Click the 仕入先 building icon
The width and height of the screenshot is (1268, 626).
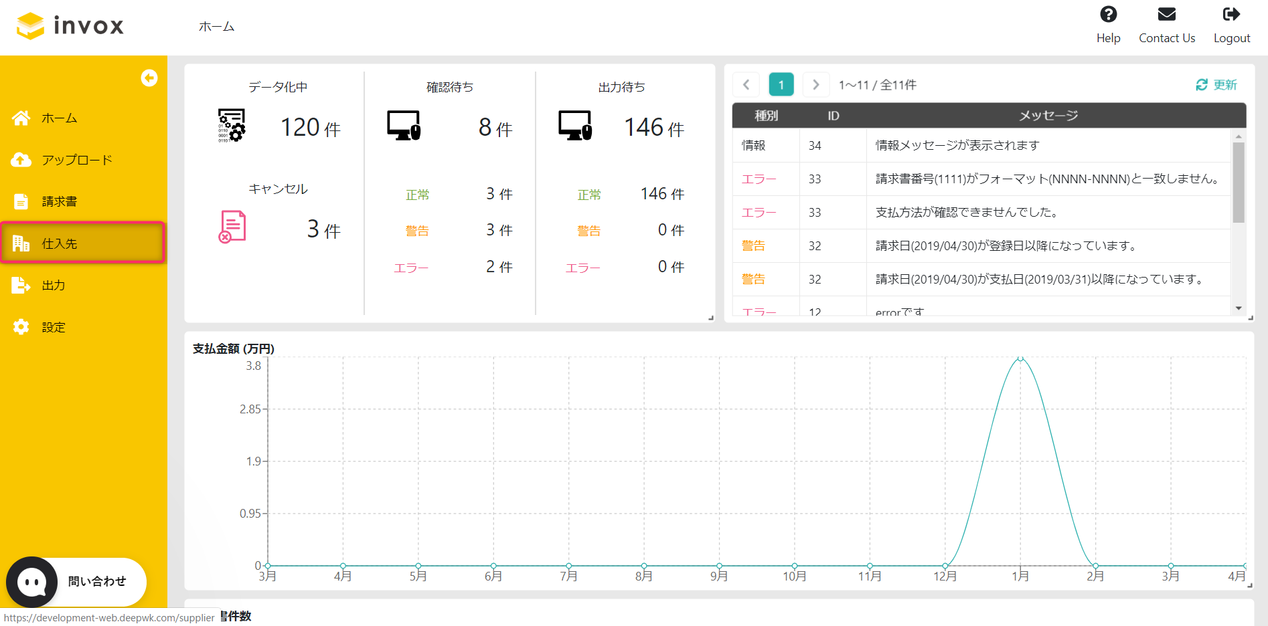tap(21, 243)
